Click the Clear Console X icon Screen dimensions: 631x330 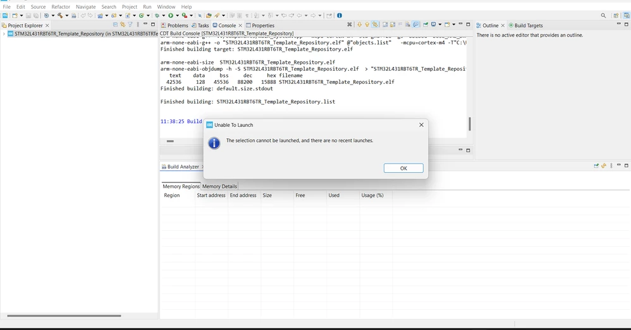(x=349, y=25)
